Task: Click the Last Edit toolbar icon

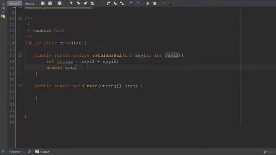Action: (x=43, y=3)
